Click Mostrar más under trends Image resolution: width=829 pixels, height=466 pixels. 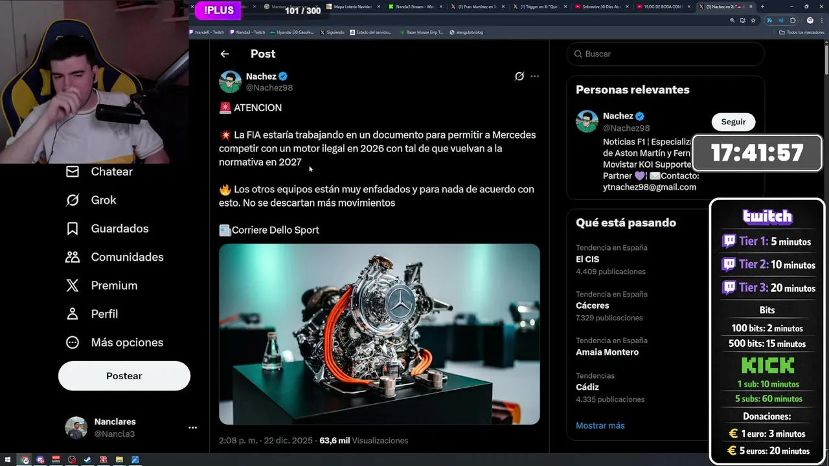coord(600,425)
